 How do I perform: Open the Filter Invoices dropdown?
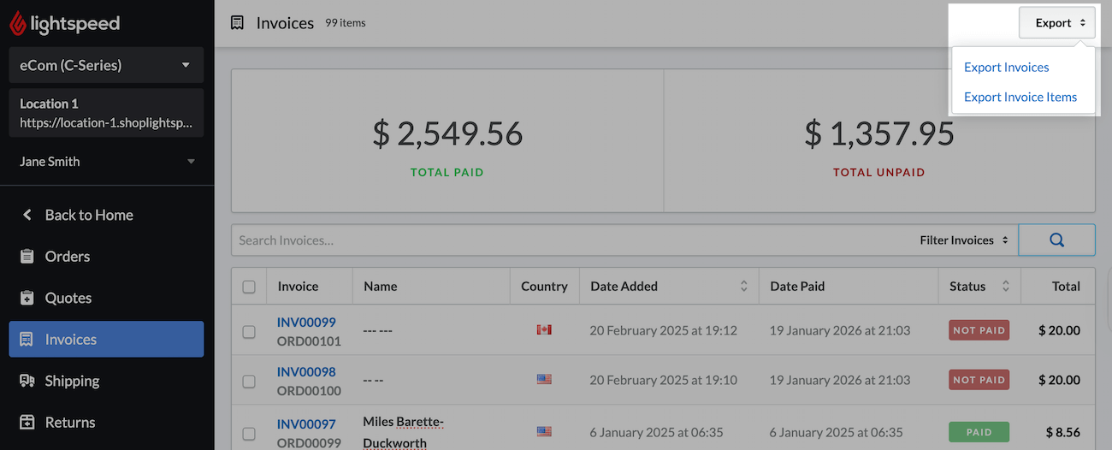[964, 240]
